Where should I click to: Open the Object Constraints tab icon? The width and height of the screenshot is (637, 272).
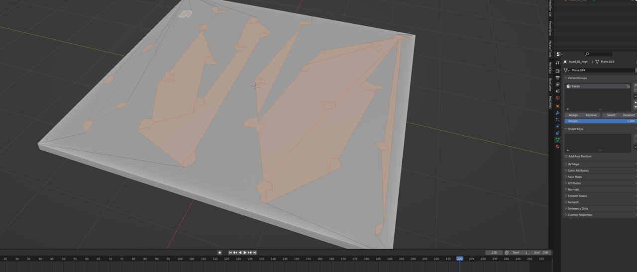(557, 133)
